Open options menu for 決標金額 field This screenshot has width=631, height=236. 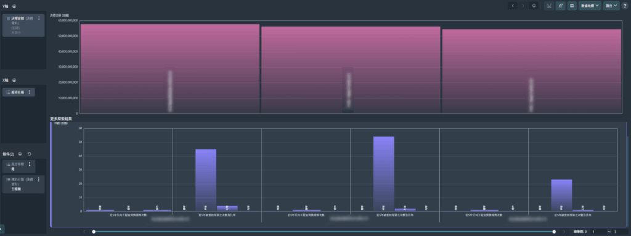39,18
